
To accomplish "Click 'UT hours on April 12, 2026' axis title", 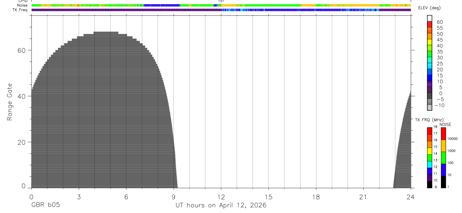I will (221, 205).
